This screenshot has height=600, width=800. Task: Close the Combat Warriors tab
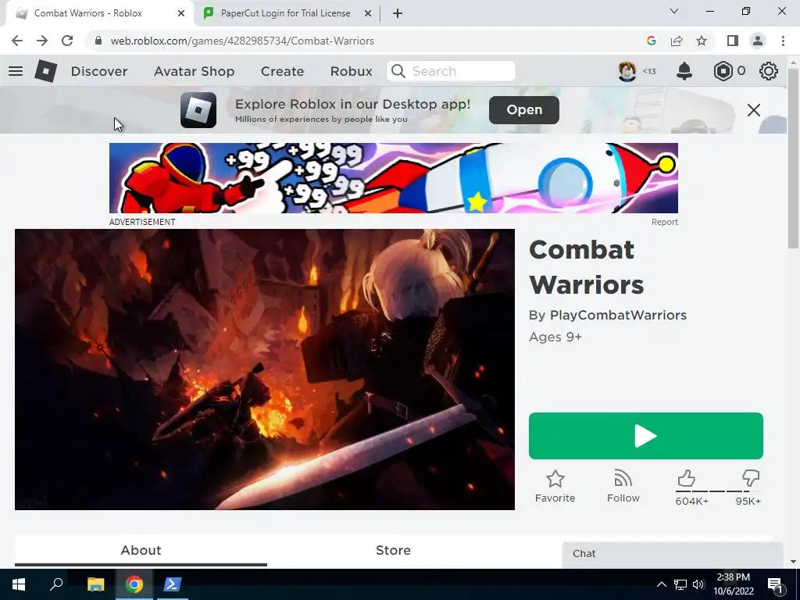coord(181,13)
